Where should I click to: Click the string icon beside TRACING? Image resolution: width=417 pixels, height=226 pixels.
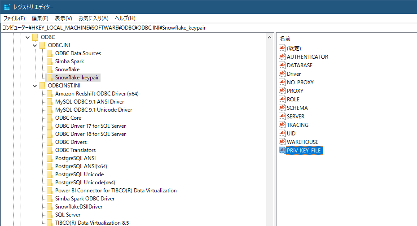pyautogui.click(x=282, y=125)
